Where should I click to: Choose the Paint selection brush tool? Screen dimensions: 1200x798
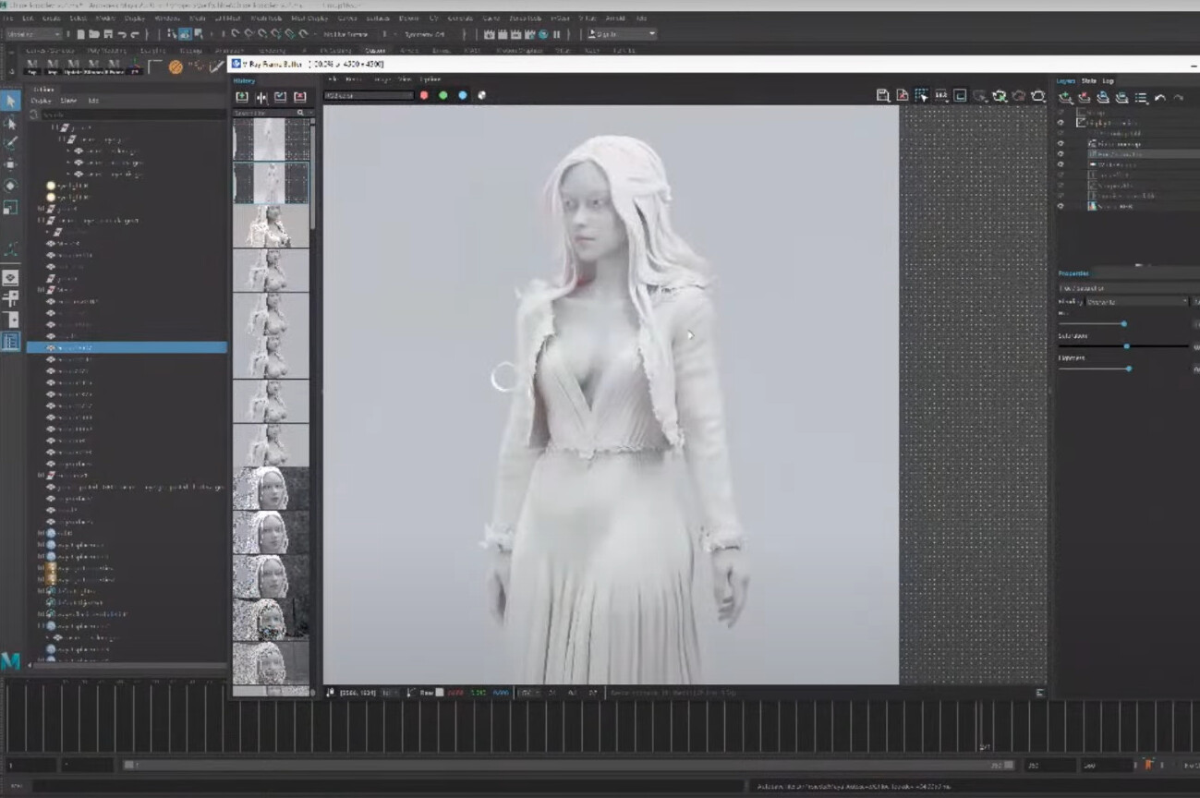click(10, 144)
